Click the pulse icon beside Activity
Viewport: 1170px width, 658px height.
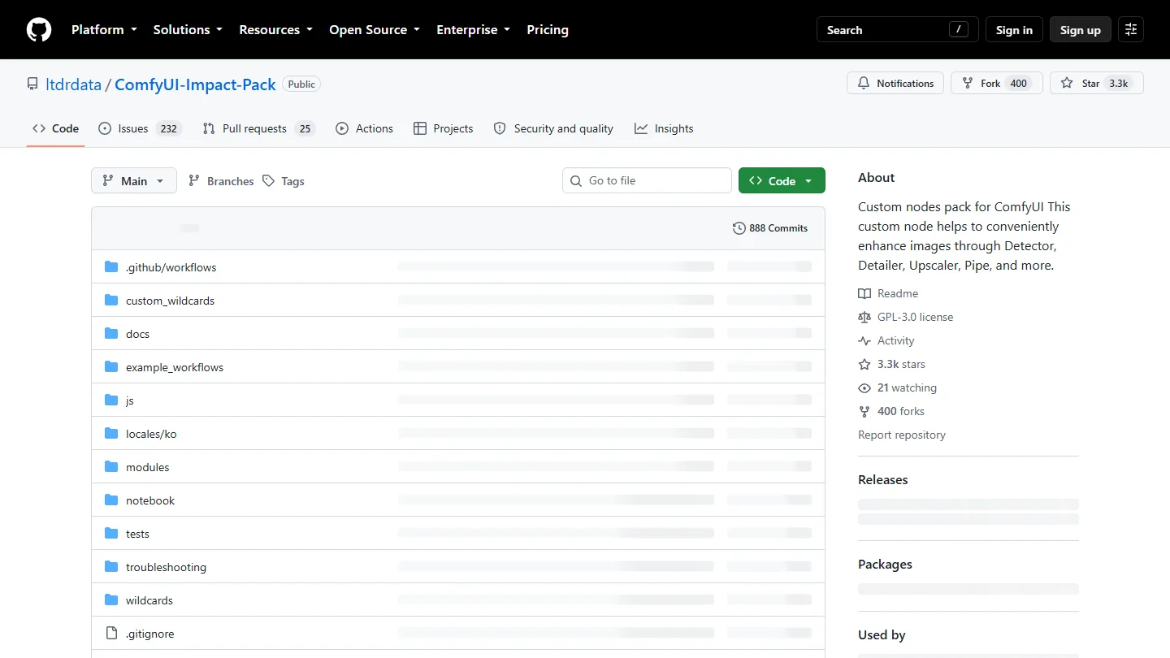pyautogui.click(x=864, y=341)
